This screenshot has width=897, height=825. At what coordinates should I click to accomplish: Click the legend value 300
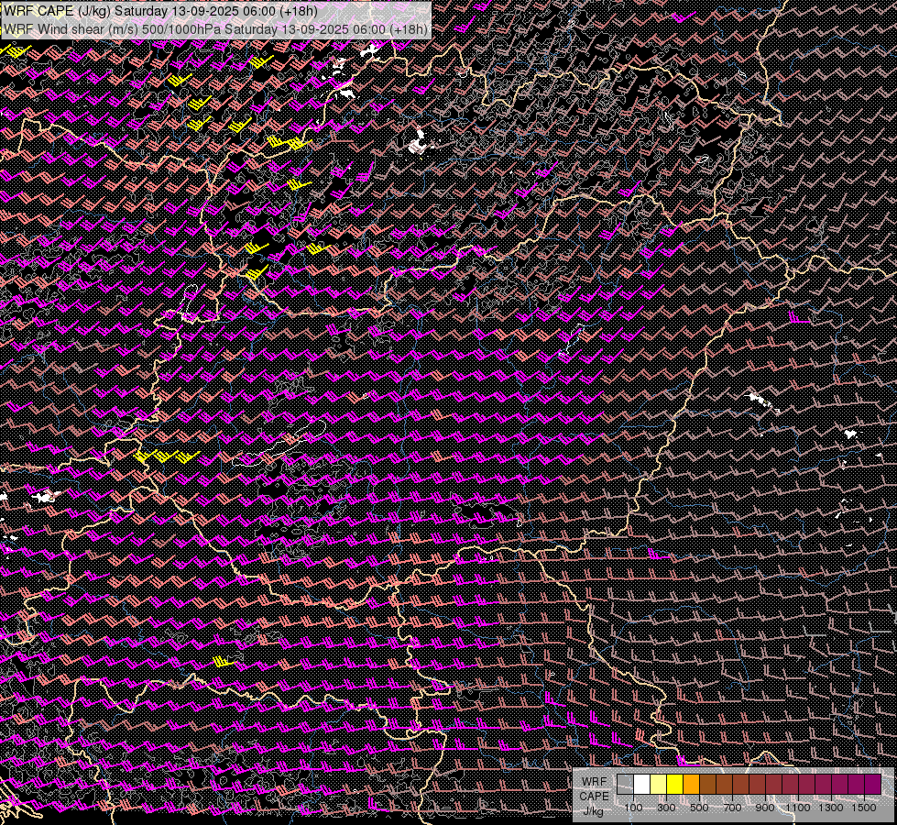click(x=666, y=808)
